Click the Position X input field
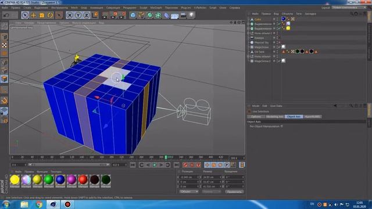Screen dimensions: 372x209 point(188,177)
